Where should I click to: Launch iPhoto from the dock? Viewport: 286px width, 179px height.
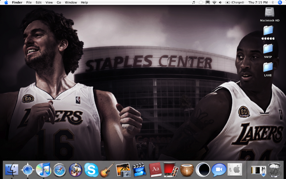click(123, 170)
